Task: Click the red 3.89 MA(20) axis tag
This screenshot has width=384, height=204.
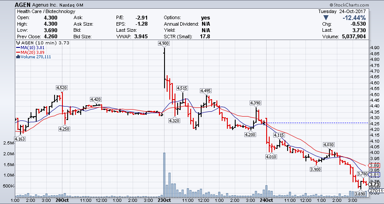Action: [375, 165]
